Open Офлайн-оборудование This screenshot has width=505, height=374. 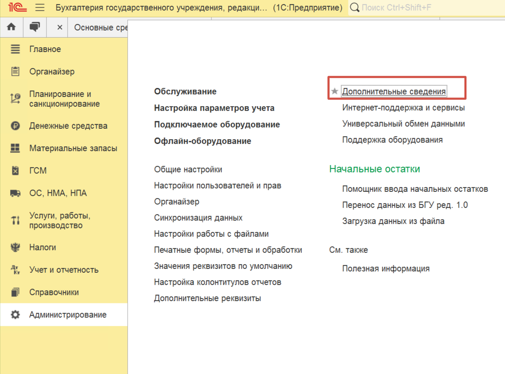click(x=203, y=141)
